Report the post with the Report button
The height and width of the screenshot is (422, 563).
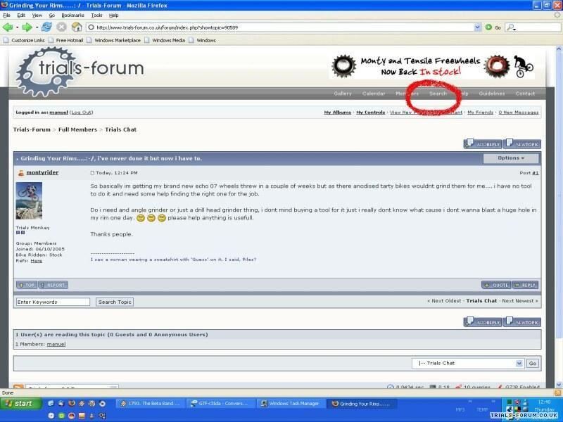(53, 285)
